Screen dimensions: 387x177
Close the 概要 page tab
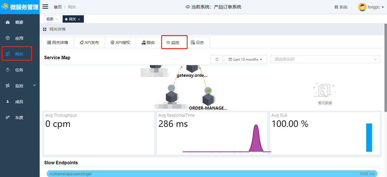point(56,19)
